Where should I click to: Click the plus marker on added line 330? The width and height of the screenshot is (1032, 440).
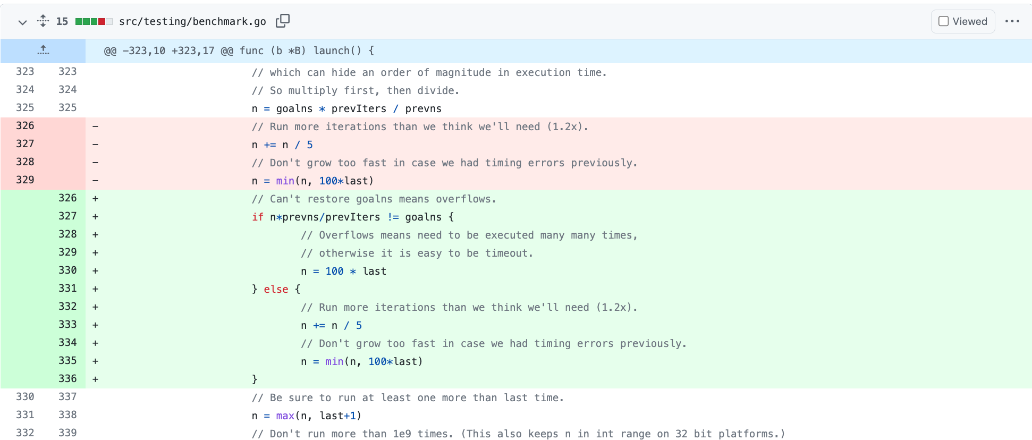pos(96,270)
